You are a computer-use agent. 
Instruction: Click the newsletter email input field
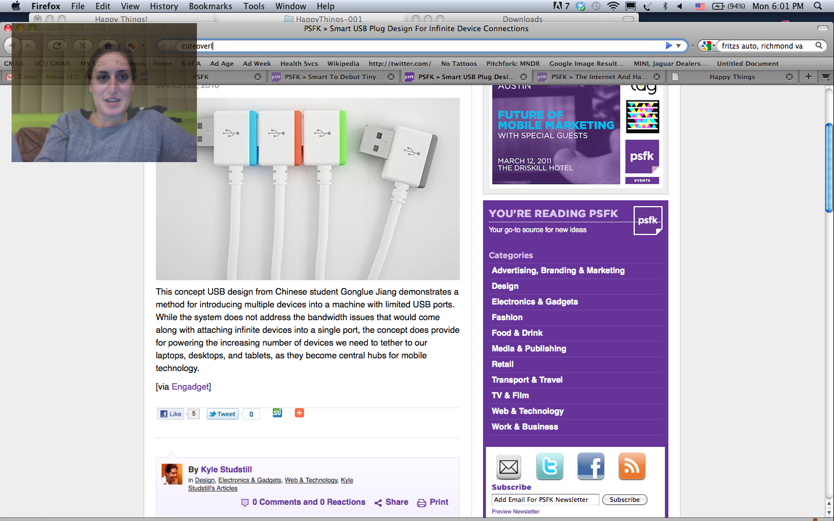click(x=545, y=500)
